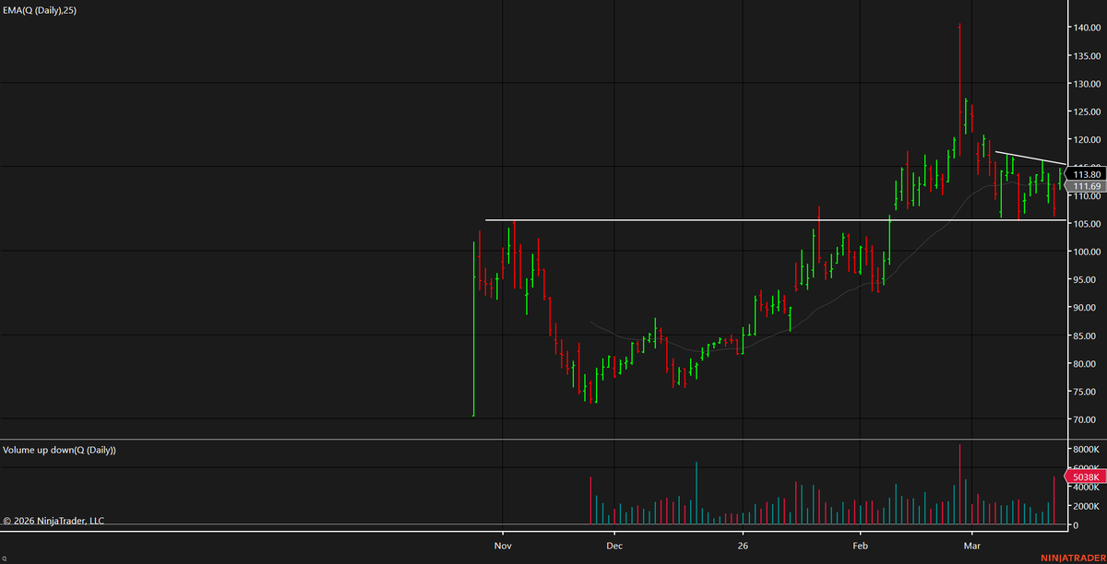Click the NINJATRADER logo in bottom corner
The height and width of the screenshot is (564, 1107).
[1072, 558]
